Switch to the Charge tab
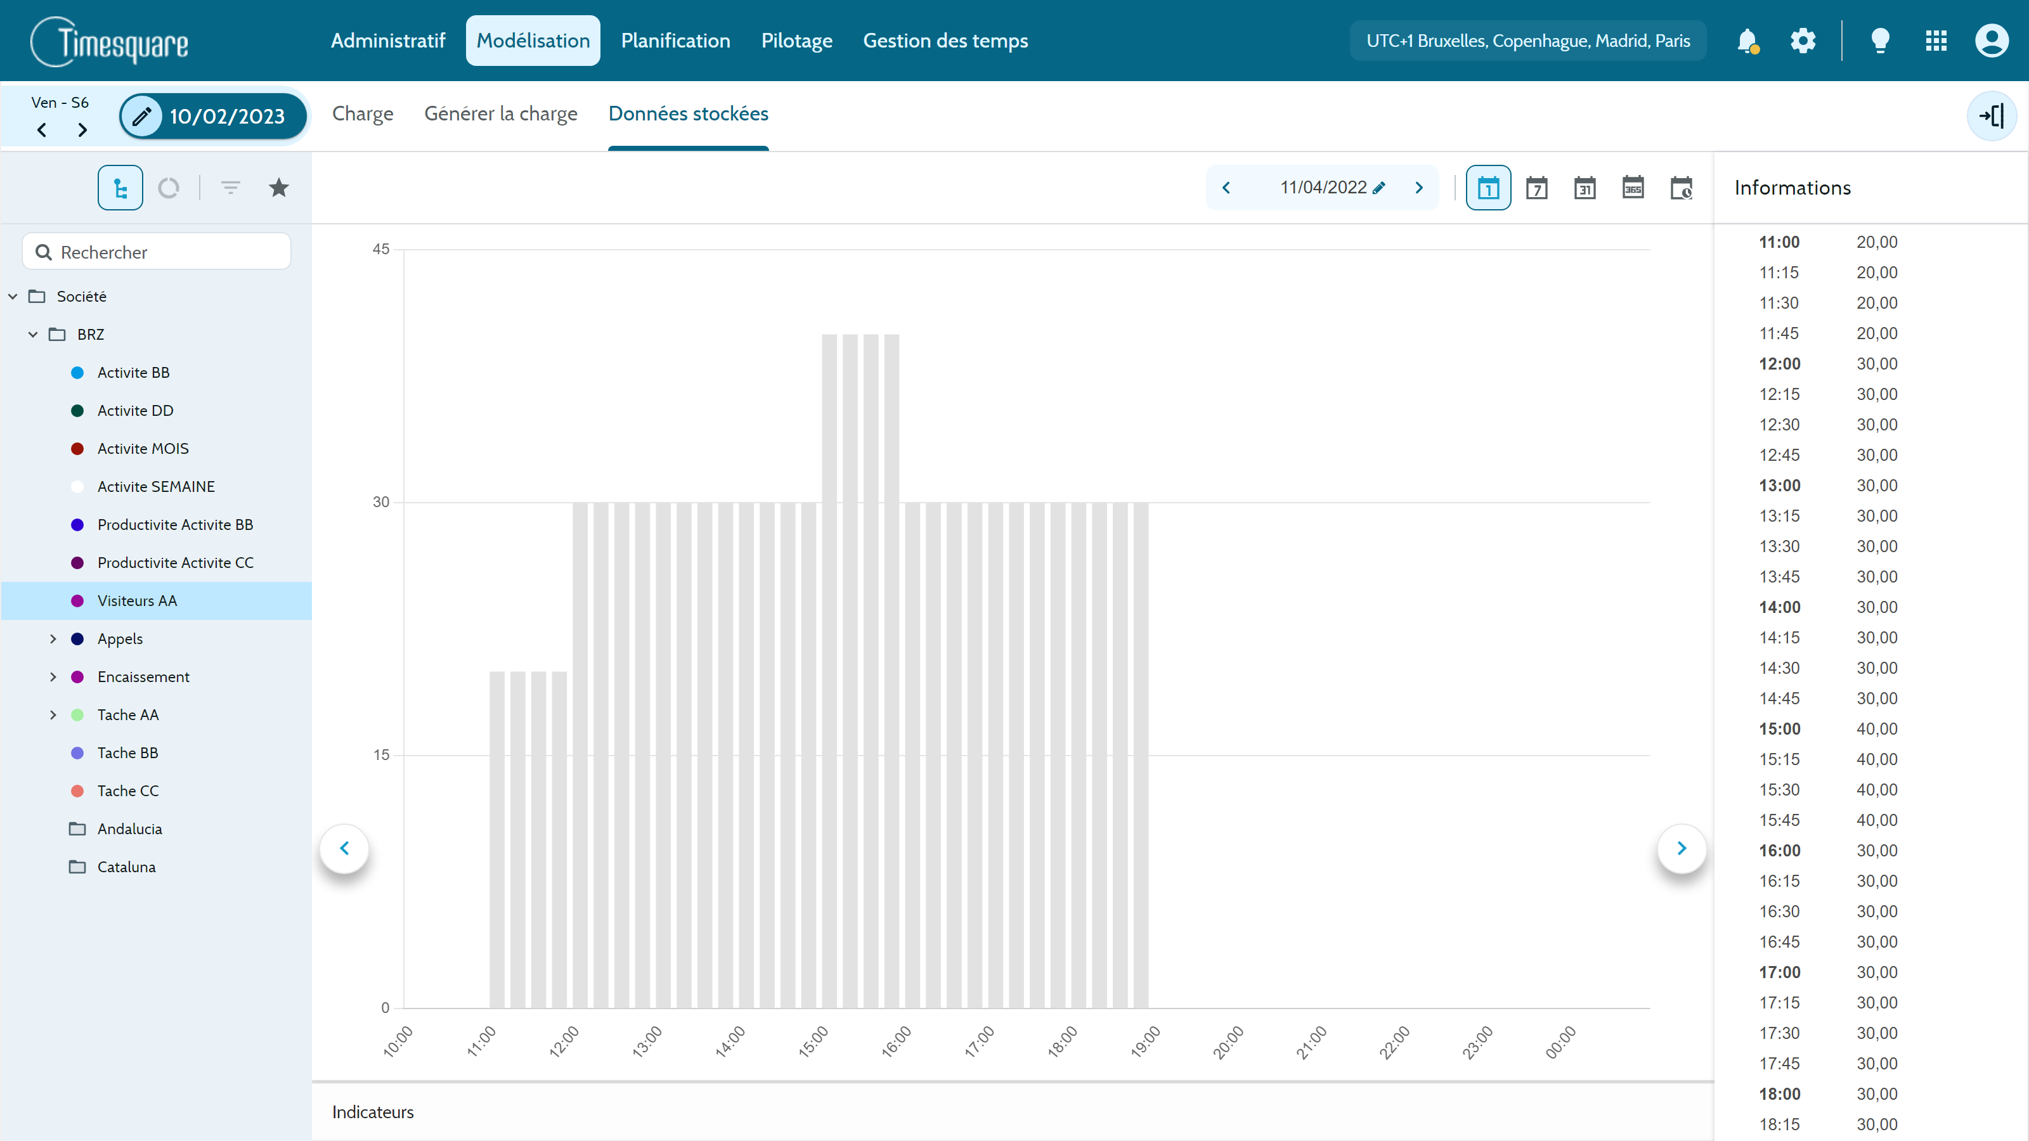 363,113
